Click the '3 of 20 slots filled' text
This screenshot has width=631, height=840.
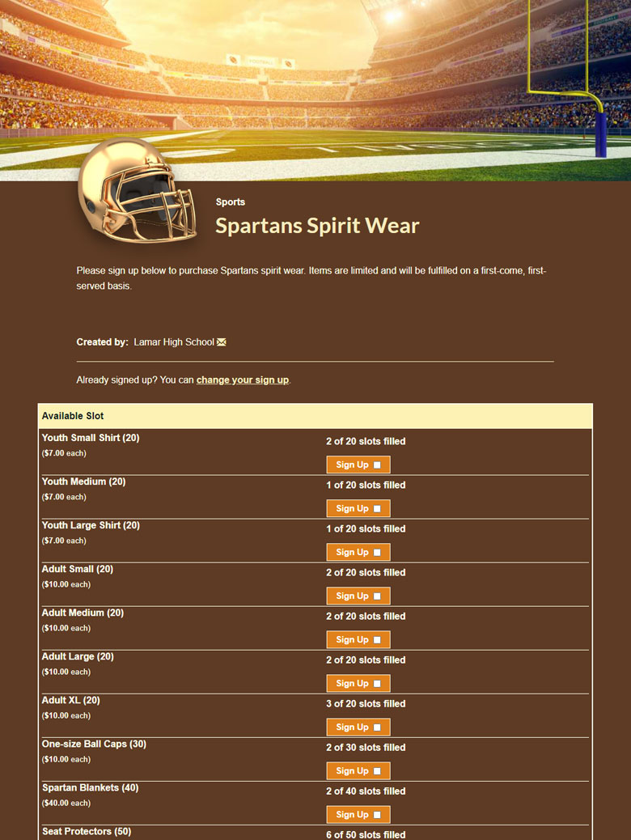pos(366,704)
